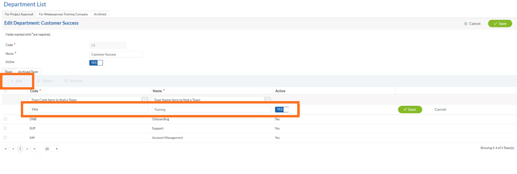Click the Delete team button
The image size is (517, 174).
point(45,81)
